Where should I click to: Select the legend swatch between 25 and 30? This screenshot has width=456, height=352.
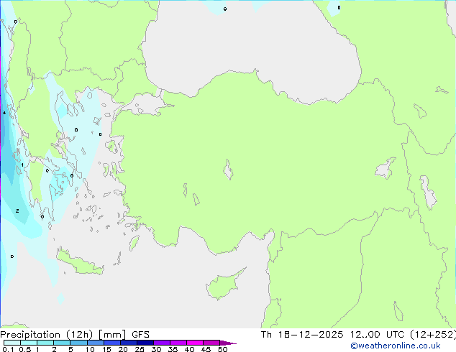[145, 343]
